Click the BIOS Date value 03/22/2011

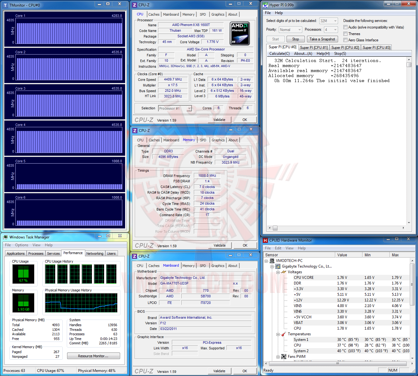point(205,329)
